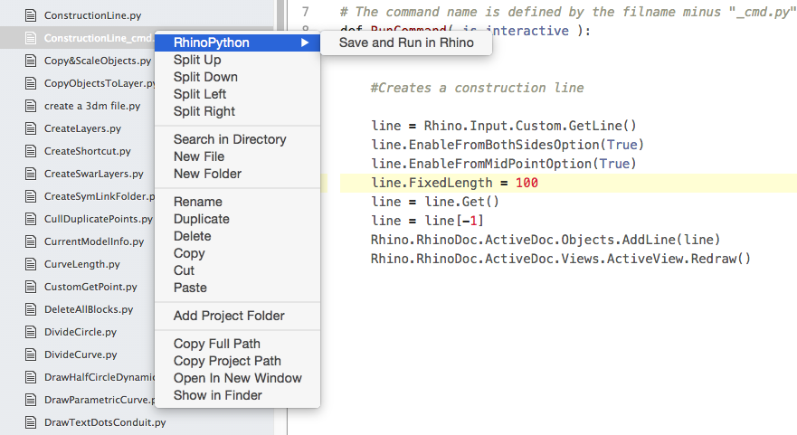This screenshot has width=797, height=435.
Task: Open DrawTextDotsConduit.py file
Action: [105, 423]
